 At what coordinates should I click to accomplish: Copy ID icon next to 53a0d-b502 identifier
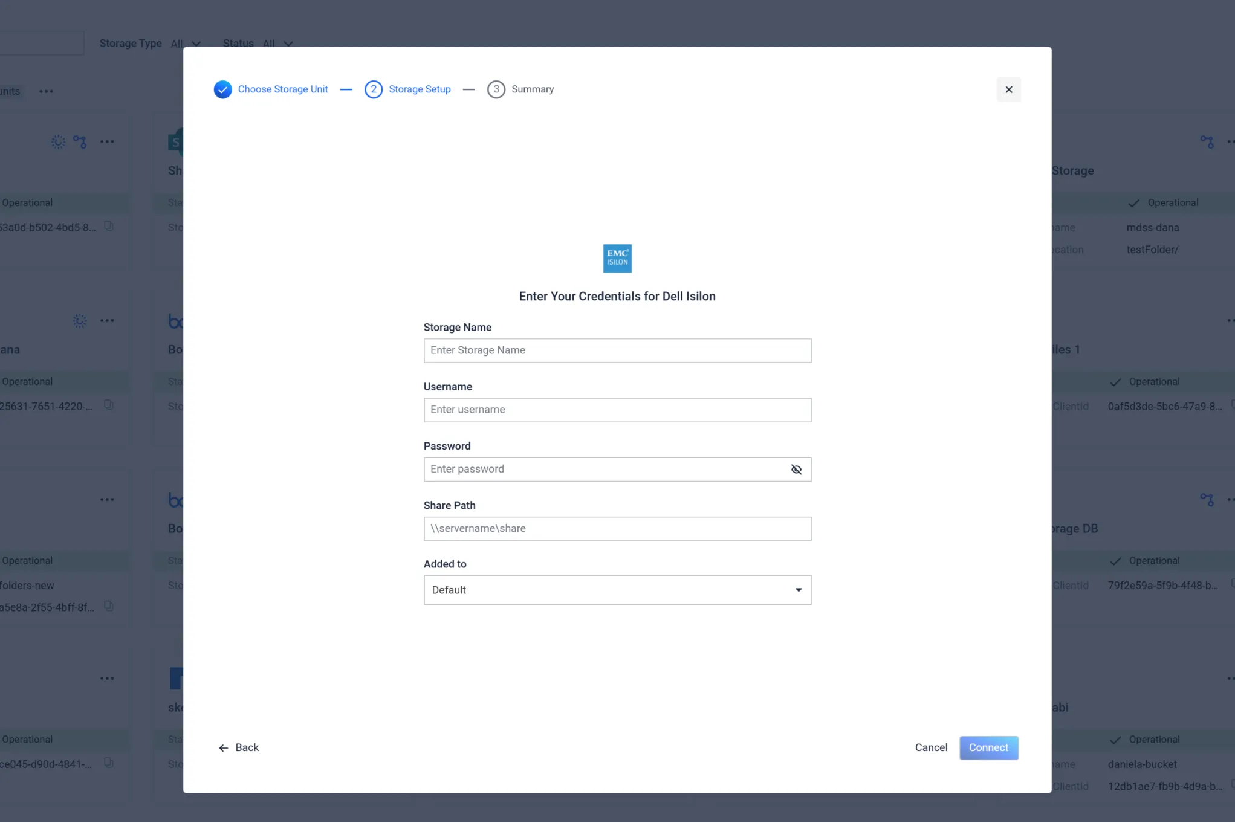click(x=109, y=226)
